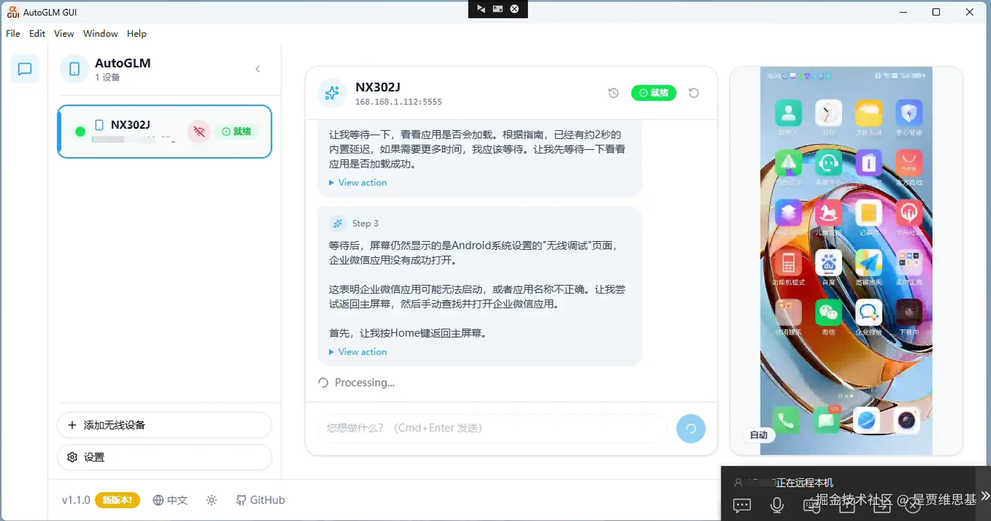Tap the Contacts app on phone screen
This screenshot has height=521, width=991.
(x=788, y=113)
